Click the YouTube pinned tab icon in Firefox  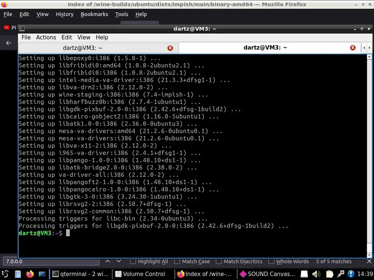coord(7,27)
